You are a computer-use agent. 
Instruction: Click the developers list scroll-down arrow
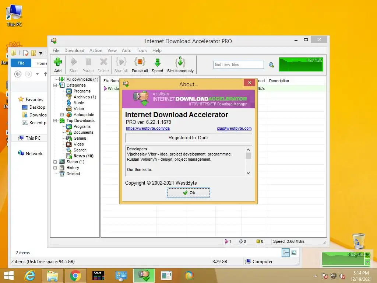point(249,173)
